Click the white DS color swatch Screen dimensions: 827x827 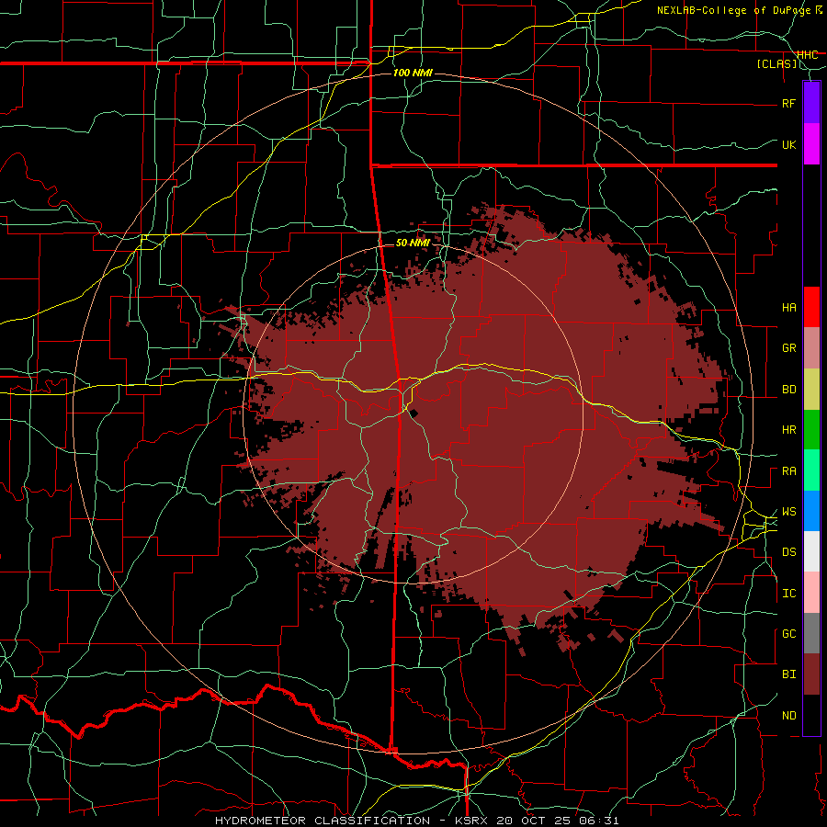[x=811, y=551]
